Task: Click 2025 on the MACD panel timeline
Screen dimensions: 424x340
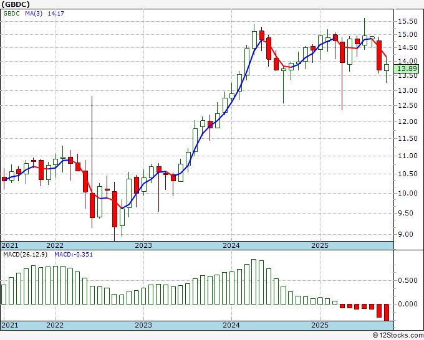Action: point(320,325)
